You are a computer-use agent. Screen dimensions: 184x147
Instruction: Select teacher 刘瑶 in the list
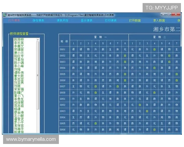pos(17,70)
